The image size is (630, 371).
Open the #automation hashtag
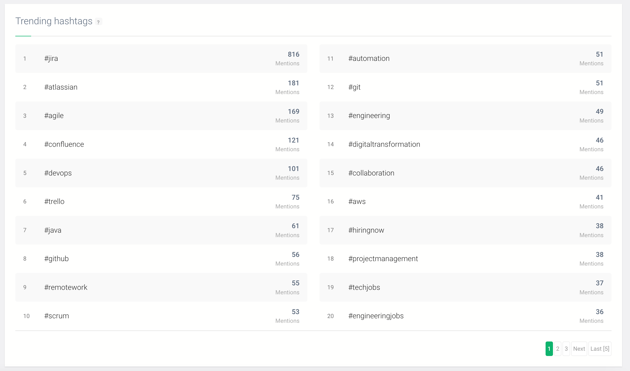coord(369,58)
